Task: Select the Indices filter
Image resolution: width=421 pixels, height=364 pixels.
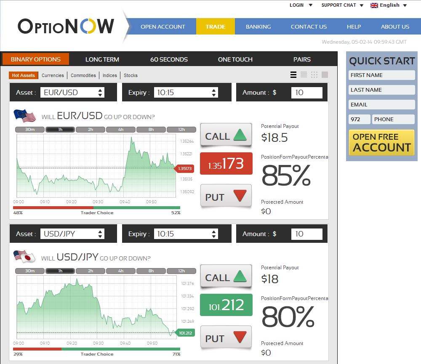Action: click(109, 75)
